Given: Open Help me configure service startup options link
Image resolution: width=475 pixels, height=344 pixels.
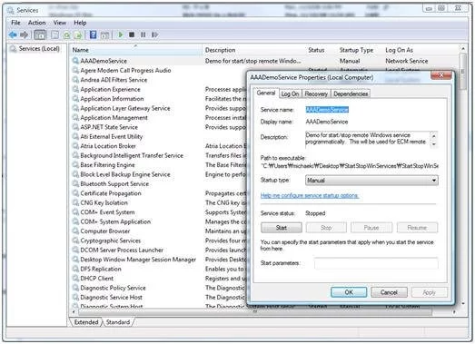Looking at the screenshot, I should click(310, 196).
